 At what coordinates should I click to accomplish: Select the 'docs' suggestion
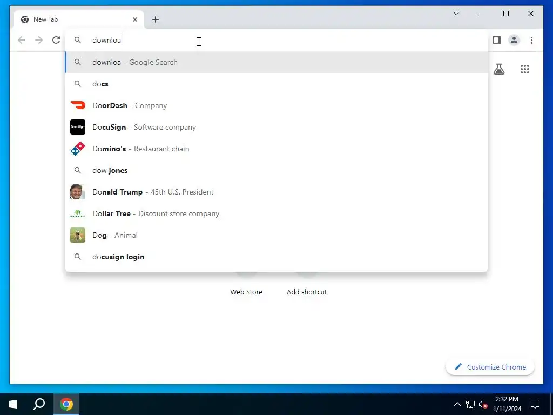click(x=276, y=84)
